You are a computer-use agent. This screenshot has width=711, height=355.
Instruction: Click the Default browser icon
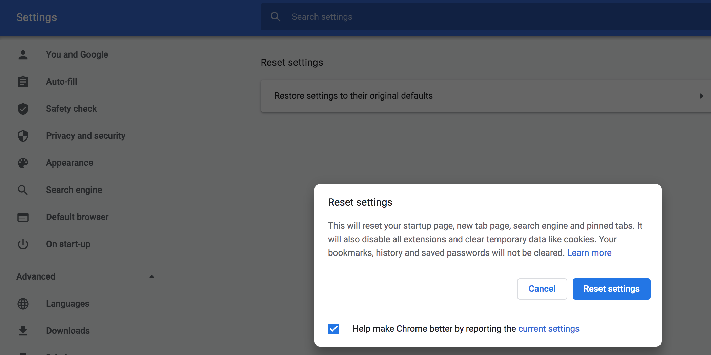tap(23, 217)
